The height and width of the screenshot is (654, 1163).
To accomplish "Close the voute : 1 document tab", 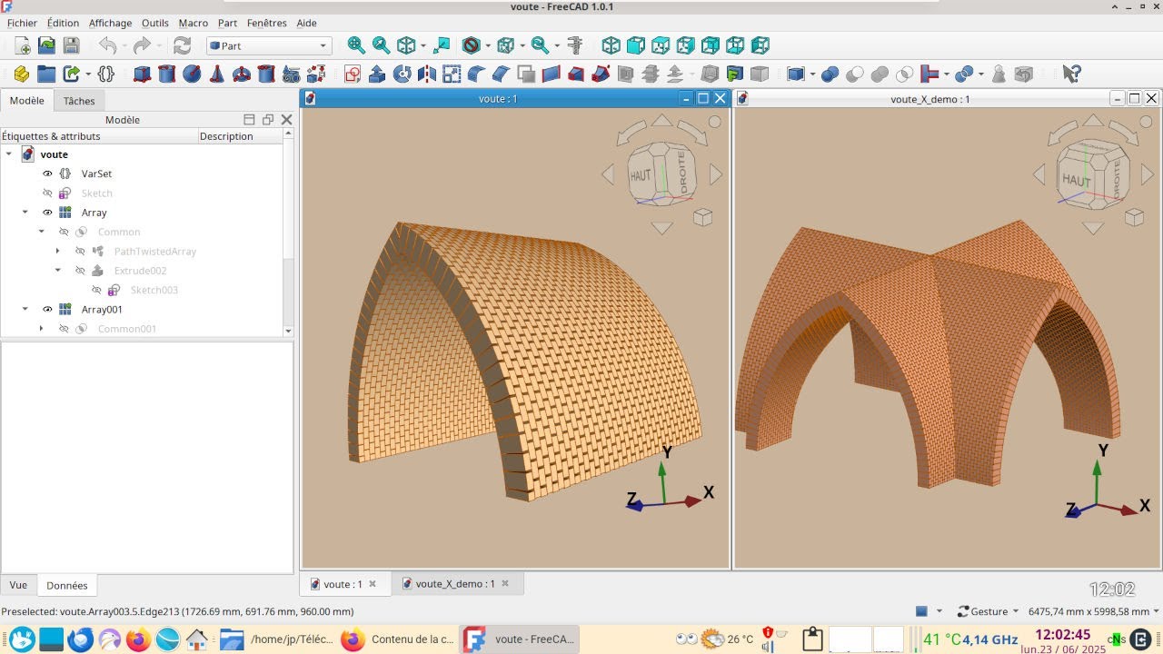I will point(373,584).
